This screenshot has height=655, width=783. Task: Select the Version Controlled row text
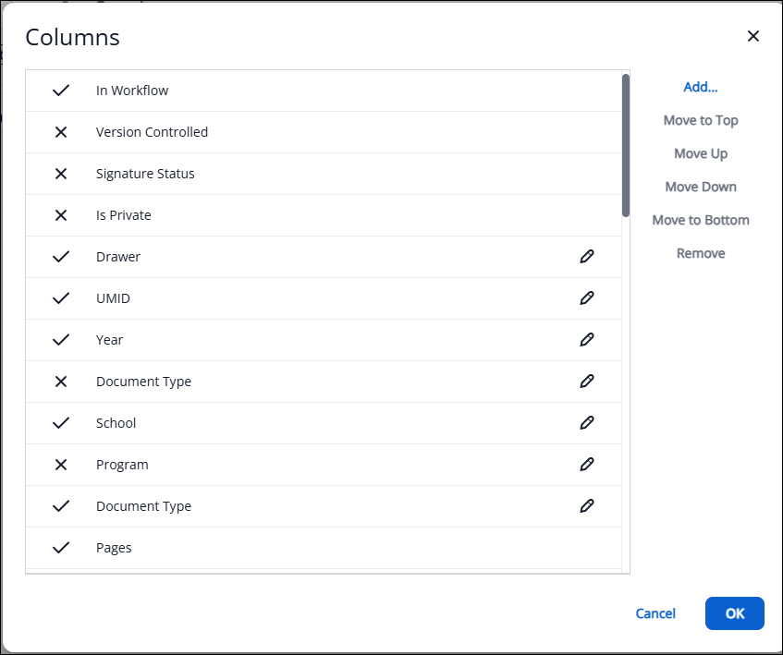(152, 132)
